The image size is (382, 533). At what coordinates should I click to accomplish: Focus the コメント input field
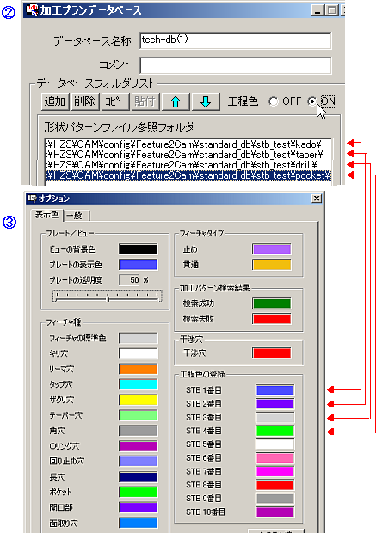click(236, 65)
